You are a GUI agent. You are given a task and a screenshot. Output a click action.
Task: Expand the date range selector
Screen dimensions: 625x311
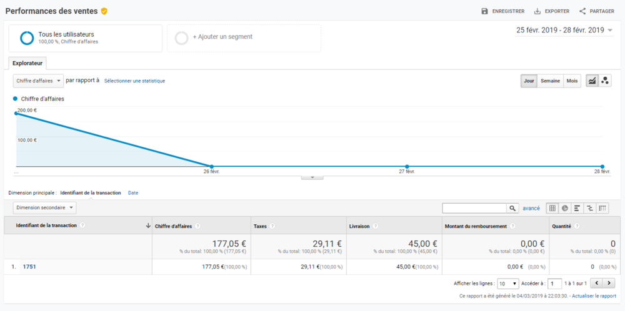[x=564, y=30]
